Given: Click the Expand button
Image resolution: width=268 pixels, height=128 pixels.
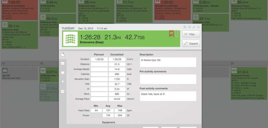Looking at the screenshot, I should [191, 44].
